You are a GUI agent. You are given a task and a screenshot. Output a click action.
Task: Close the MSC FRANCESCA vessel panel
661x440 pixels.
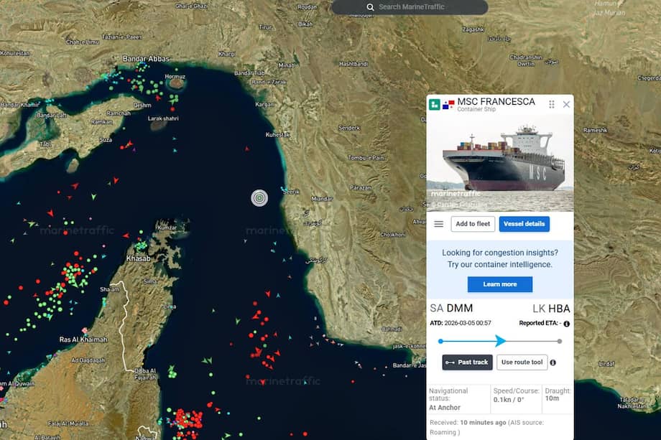tap(567, 103)
